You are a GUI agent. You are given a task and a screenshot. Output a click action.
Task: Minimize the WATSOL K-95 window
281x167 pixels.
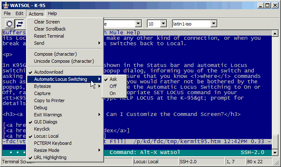(x=261, y=5)
